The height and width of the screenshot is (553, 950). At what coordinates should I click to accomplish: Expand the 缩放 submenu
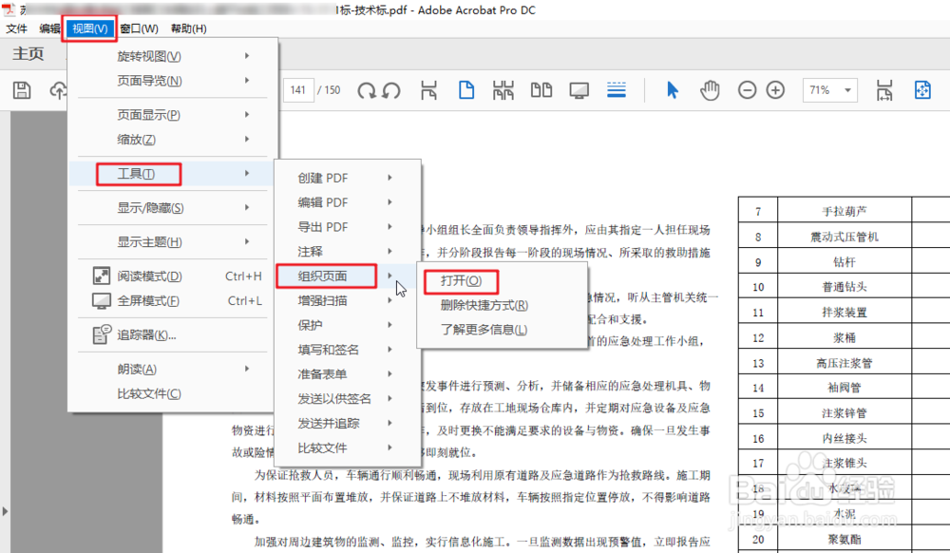click(x=108, y=139)
